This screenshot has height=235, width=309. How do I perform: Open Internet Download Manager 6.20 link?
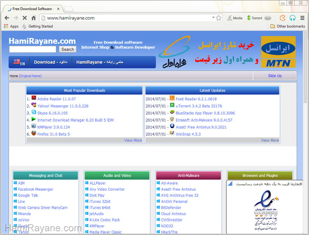[75, 120]
